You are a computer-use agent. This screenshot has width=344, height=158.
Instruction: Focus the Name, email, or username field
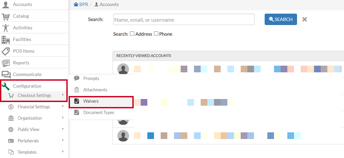pos(184,20)
